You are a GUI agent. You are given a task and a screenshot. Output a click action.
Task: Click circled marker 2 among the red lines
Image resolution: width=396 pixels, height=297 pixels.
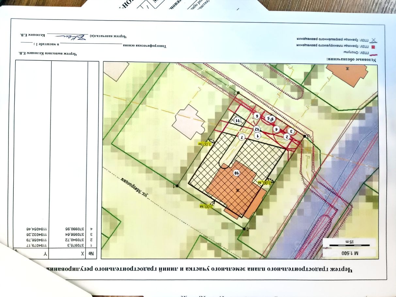click(x=287, y=137)
